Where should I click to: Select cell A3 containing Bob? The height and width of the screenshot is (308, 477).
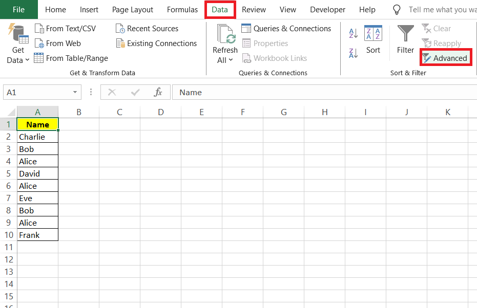38,149
